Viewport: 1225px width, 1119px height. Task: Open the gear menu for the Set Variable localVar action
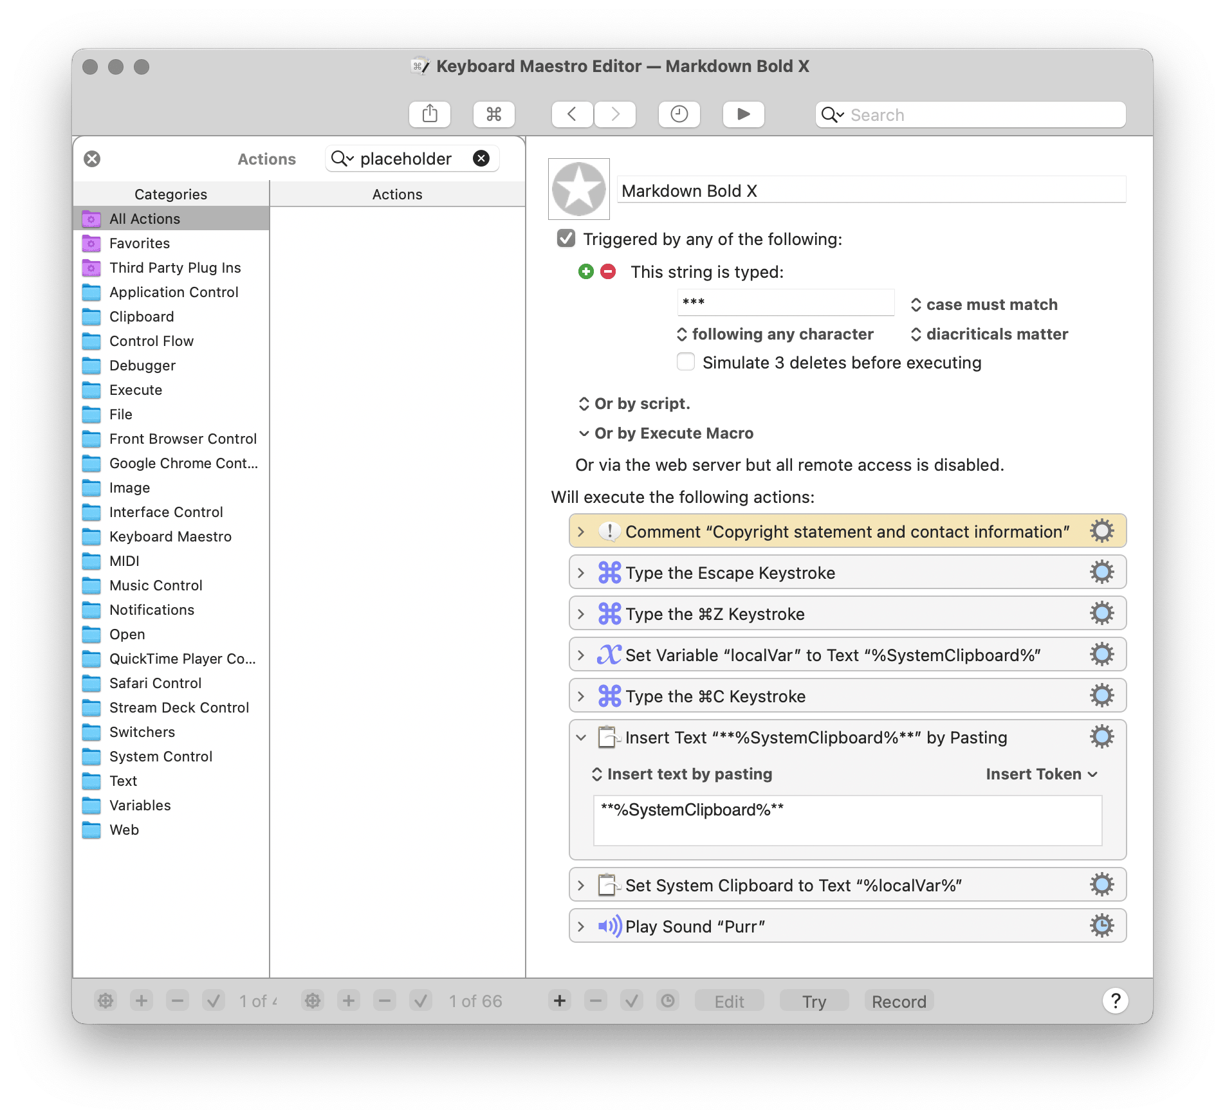[x=1101, y=655]
